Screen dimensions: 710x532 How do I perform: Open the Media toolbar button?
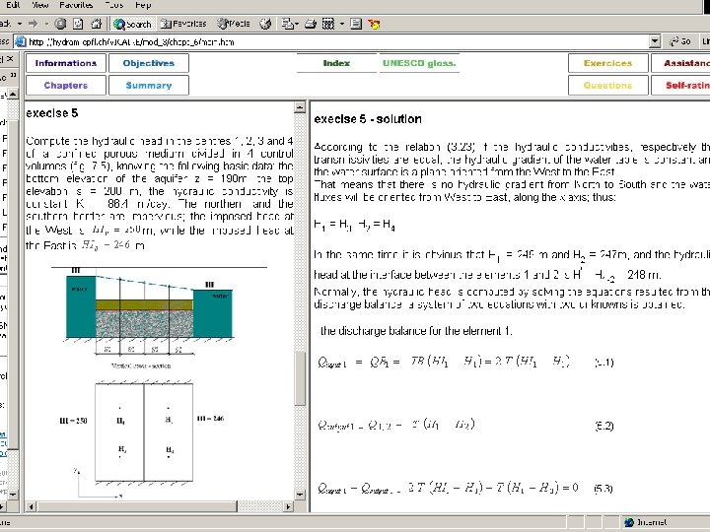233,24
